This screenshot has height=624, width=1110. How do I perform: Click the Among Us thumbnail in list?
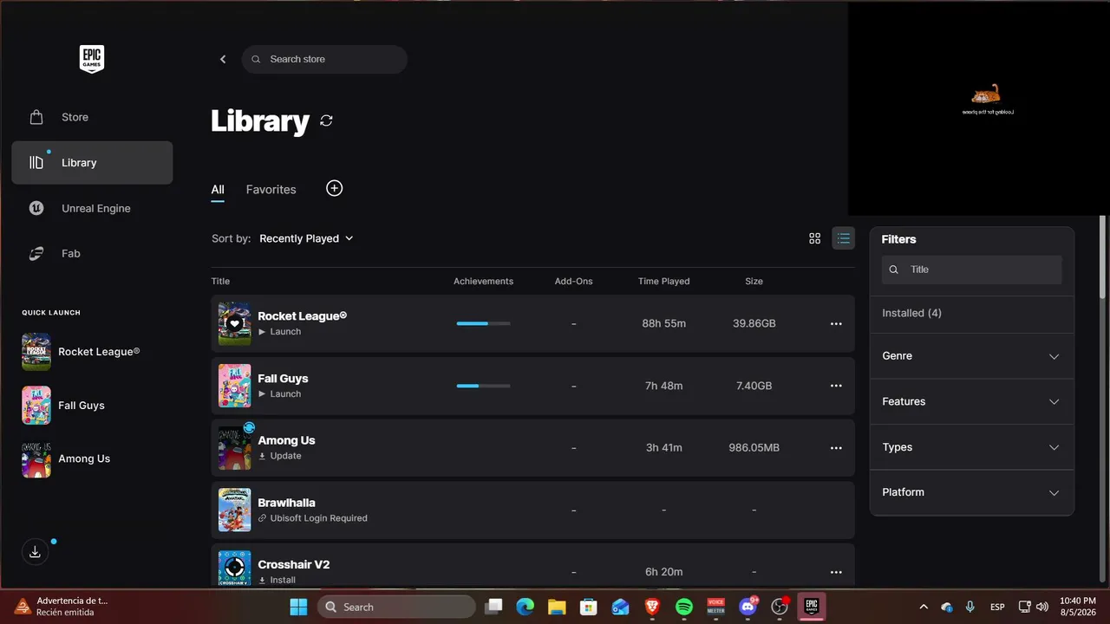pos(234,448)
